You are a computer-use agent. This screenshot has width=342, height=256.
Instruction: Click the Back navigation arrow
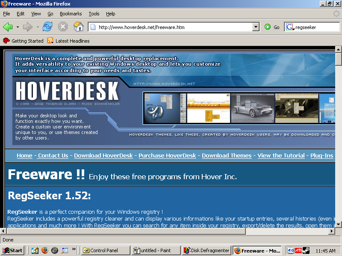[x=8, y=27]
